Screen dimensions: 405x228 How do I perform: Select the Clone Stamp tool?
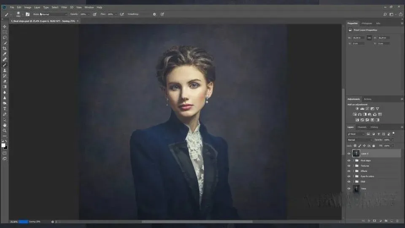point(5,71)
